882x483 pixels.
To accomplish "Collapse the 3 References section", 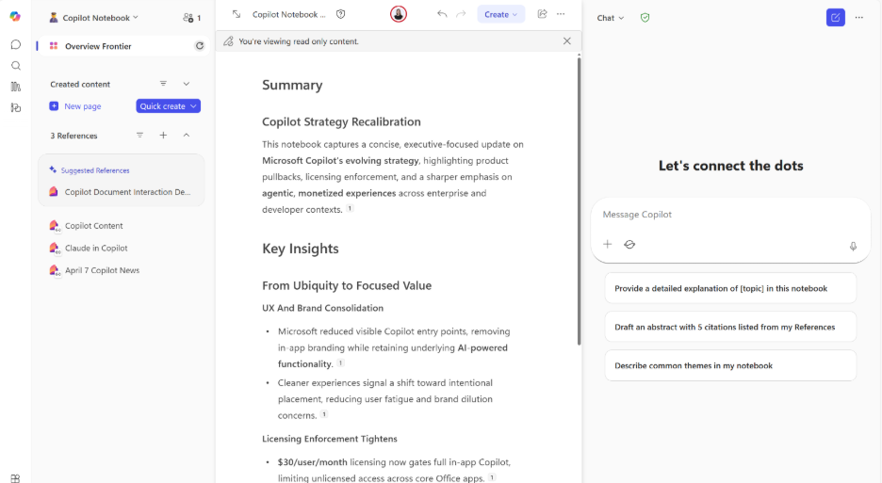I will (x=187, y=136).
